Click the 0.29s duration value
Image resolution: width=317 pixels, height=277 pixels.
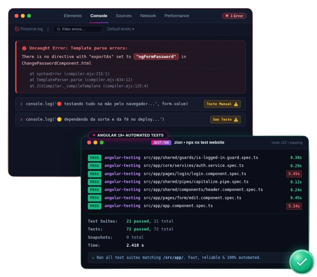pyautogui.click(x=296, y=166)
